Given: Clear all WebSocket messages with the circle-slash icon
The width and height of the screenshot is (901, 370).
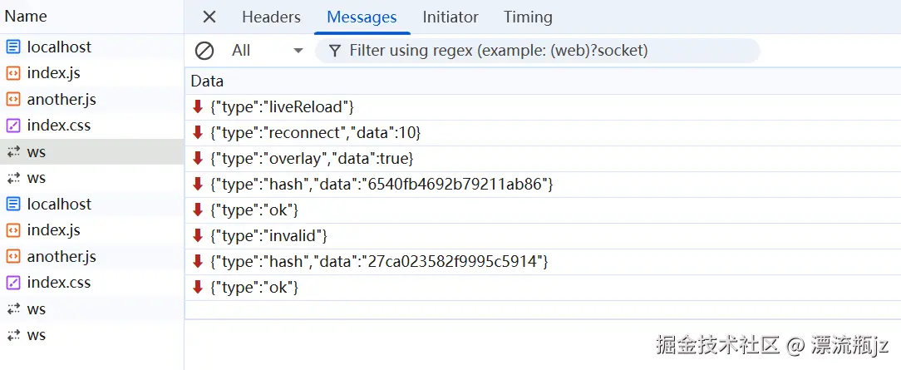Looking at the screenshot, I should (204, 51).
